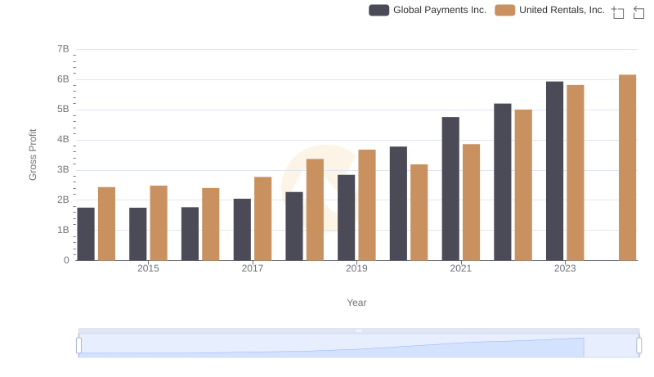Click the Global Payments dark legend swatch

(379, 10)
